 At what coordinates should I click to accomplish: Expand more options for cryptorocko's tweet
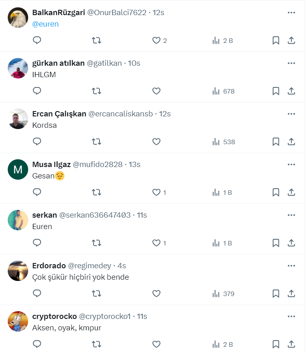(291, 316)
